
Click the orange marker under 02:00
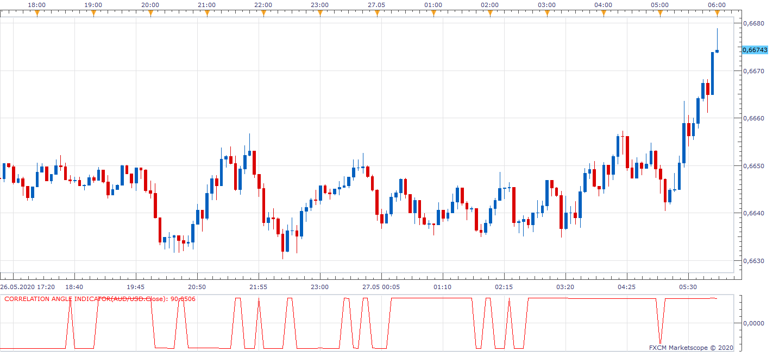pyautogui.click(x=490, y=13)
